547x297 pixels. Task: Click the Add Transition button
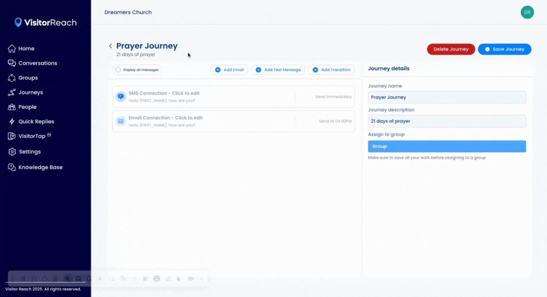click(x=331, y=70)
